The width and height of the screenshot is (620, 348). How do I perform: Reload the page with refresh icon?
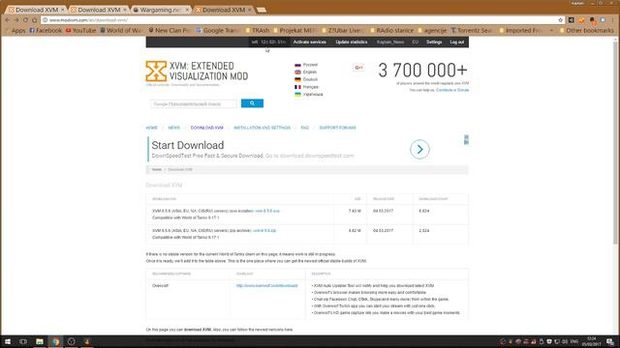25,19
